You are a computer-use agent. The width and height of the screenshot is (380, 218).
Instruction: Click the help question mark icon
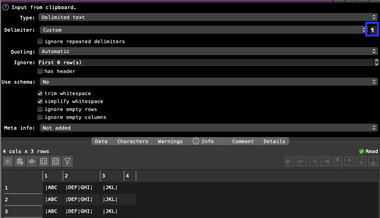click(6, 7)
